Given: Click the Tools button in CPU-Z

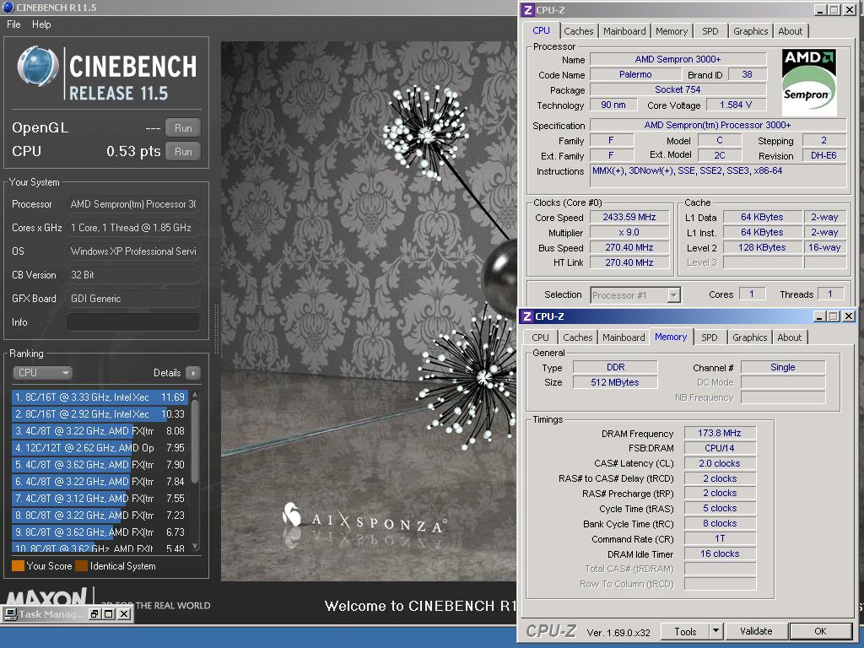Looking at the screenshot, I should click(685, 631).
